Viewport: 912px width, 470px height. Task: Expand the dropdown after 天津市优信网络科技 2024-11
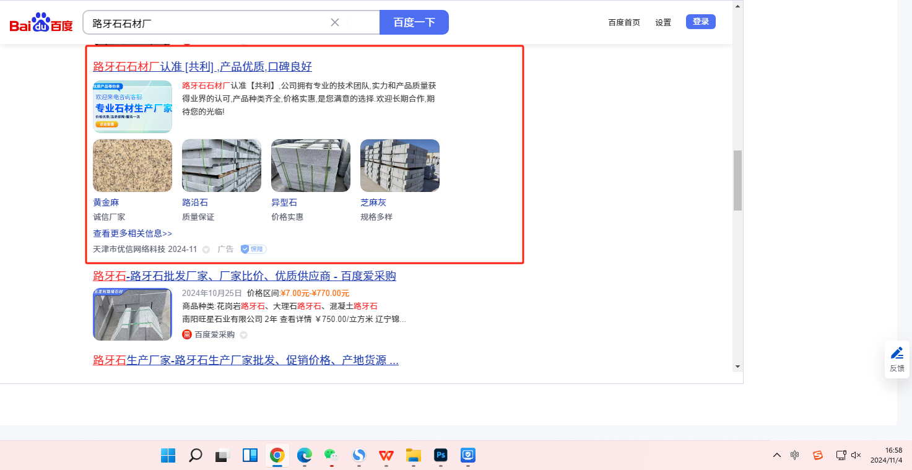pyautogui.click(x=206, y=250)
